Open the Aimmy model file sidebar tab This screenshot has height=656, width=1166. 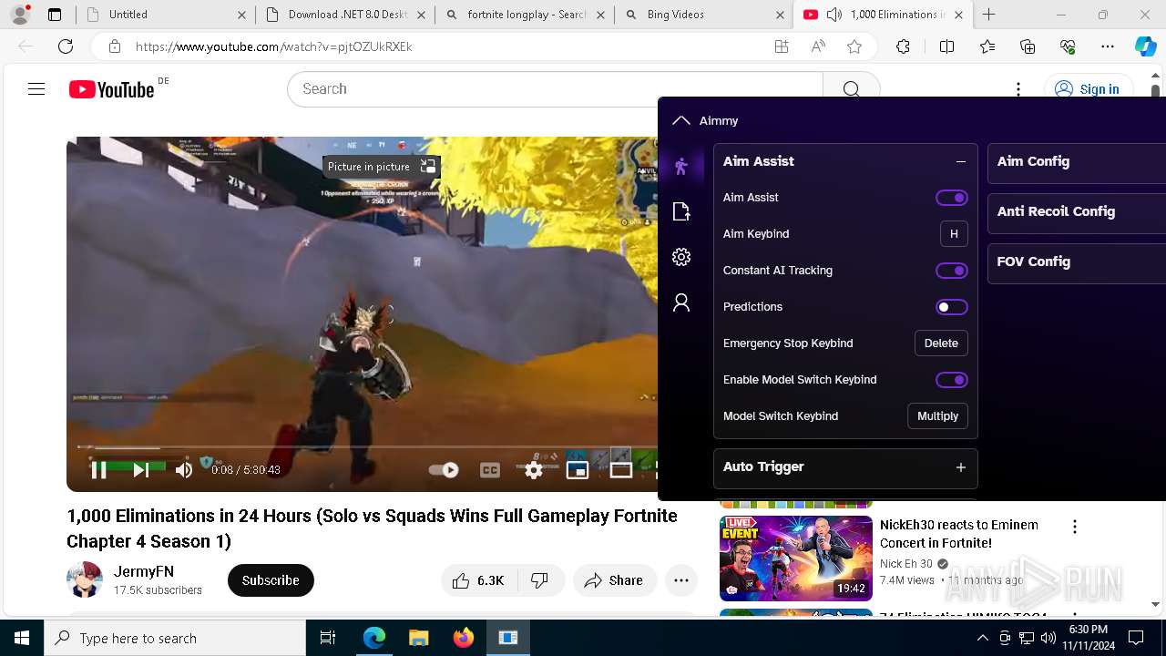click(x=681, y=211)
